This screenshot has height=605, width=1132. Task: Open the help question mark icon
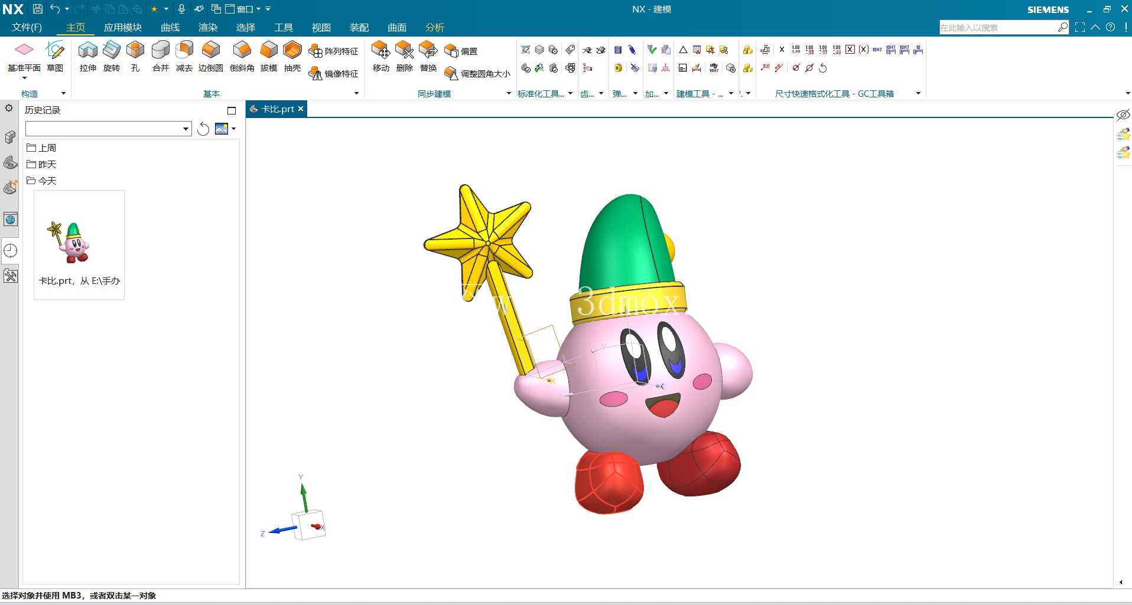[1111, 27]
